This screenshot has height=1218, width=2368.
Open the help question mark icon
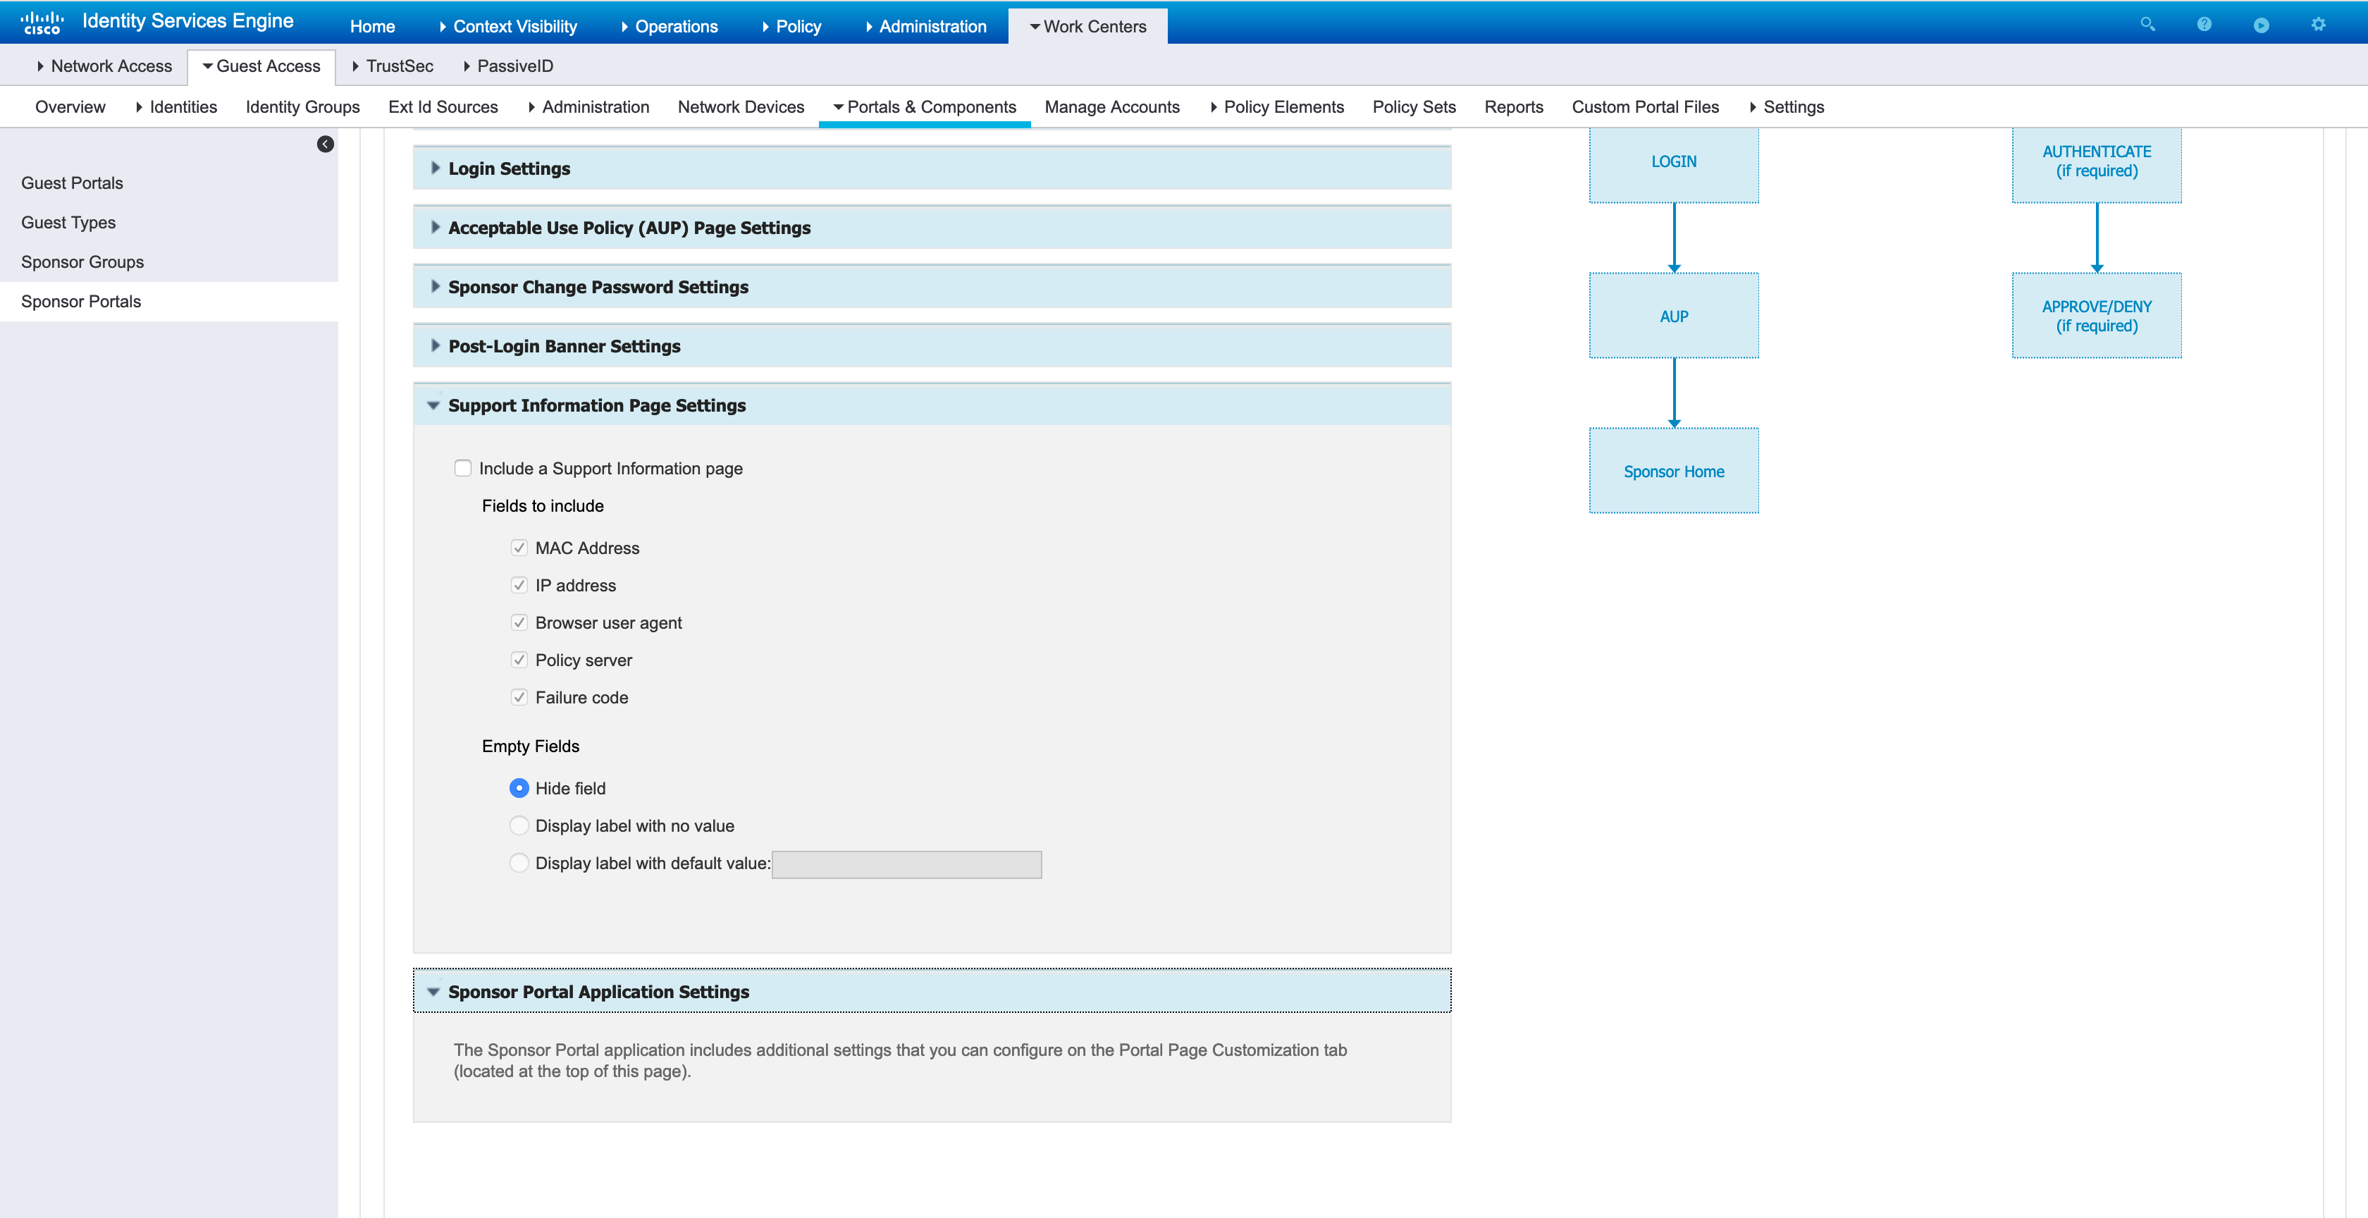(2204, 25)
